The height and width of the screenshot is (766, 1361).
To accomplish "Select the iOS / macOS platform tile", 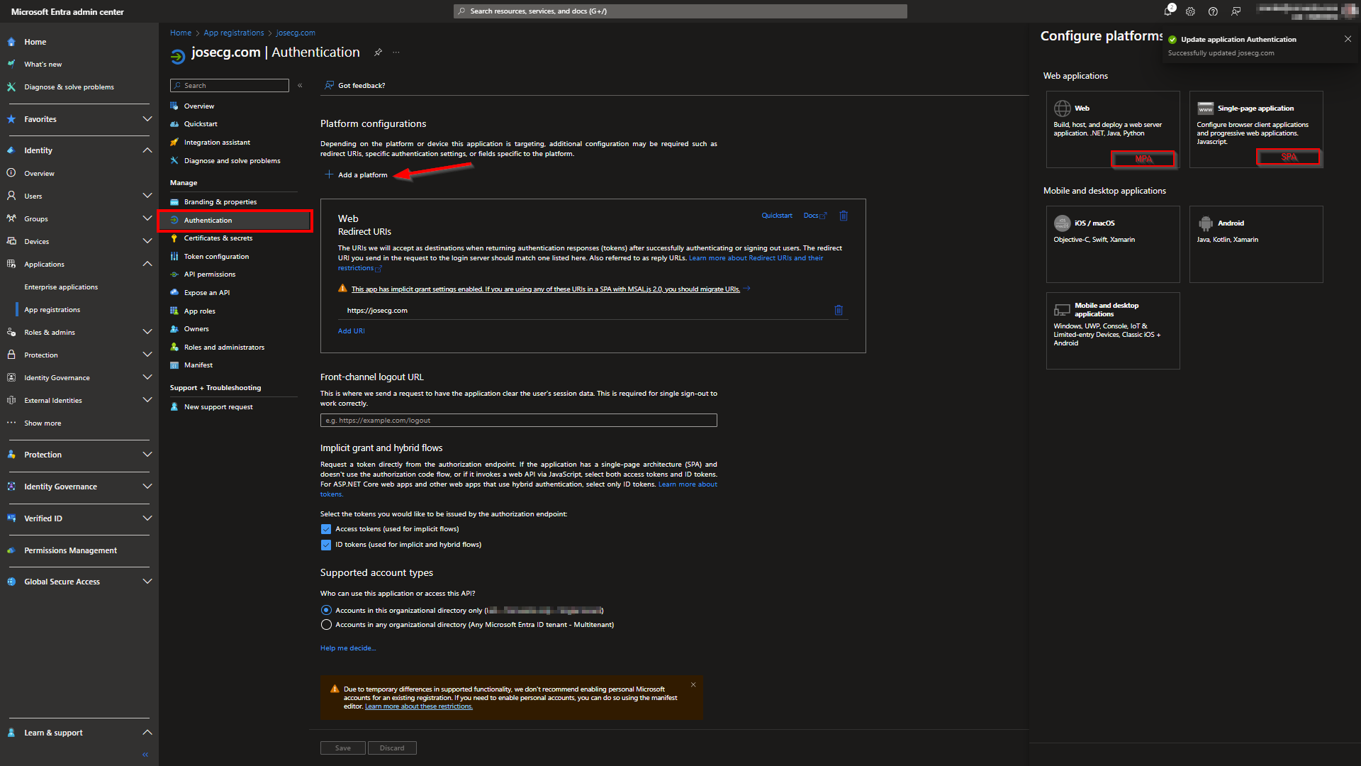I will [1112, 243].
